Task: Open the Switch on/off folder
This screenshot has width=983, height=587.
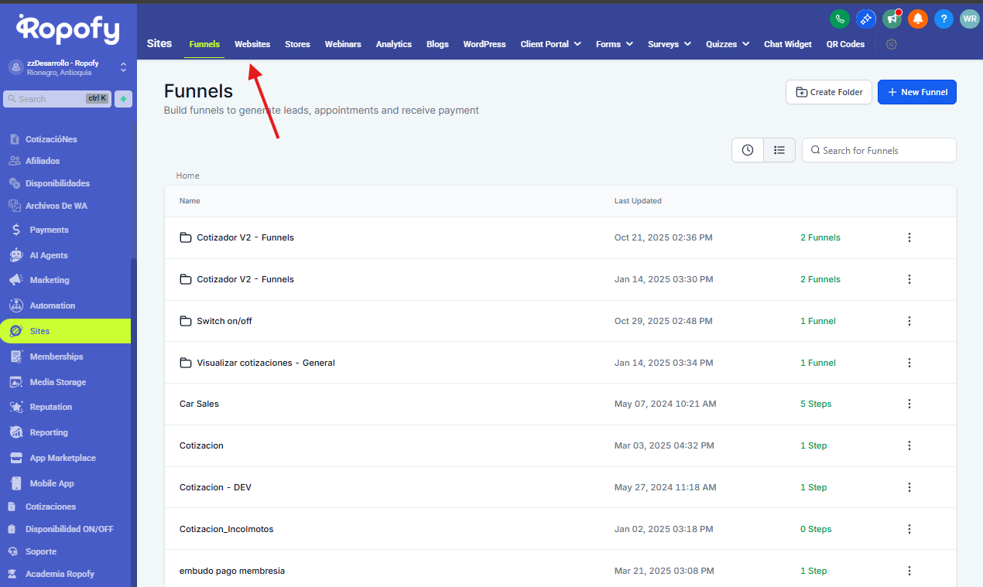Action: (x=224, y=321)
